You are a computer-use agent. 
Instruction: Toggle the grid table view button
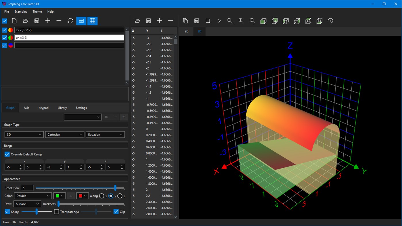(x=92, y=21)
